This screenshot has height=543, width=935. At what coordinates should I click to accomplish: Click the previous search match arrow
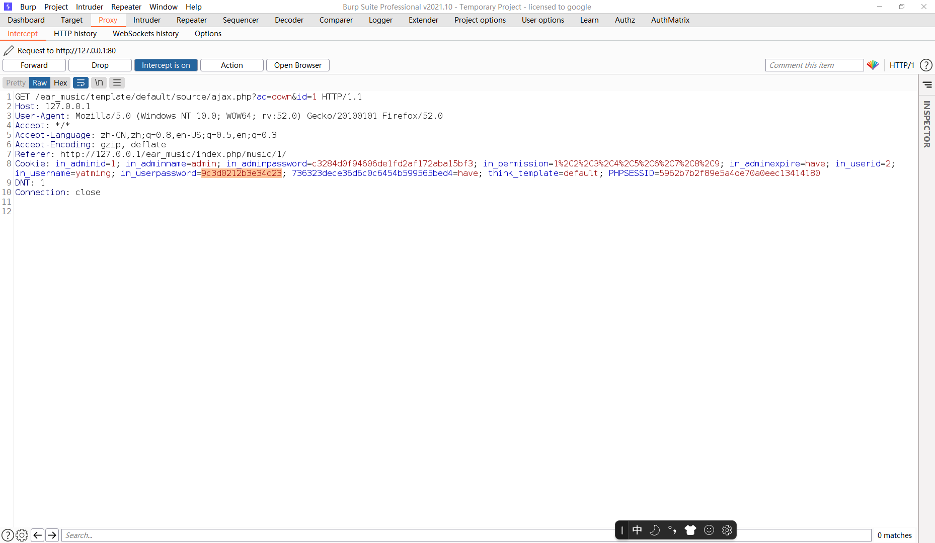pos(37,535)
